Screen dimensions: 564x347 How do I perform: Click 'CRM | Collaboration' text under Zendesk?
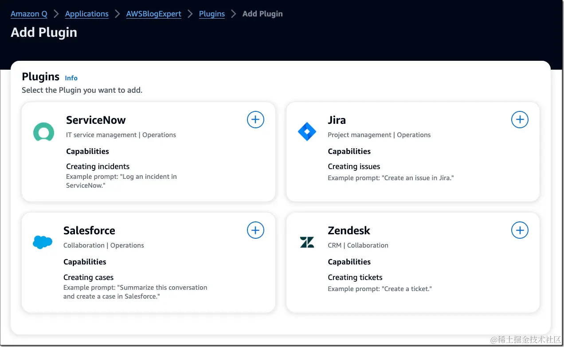pyautogui.click(x=358, y=245)
